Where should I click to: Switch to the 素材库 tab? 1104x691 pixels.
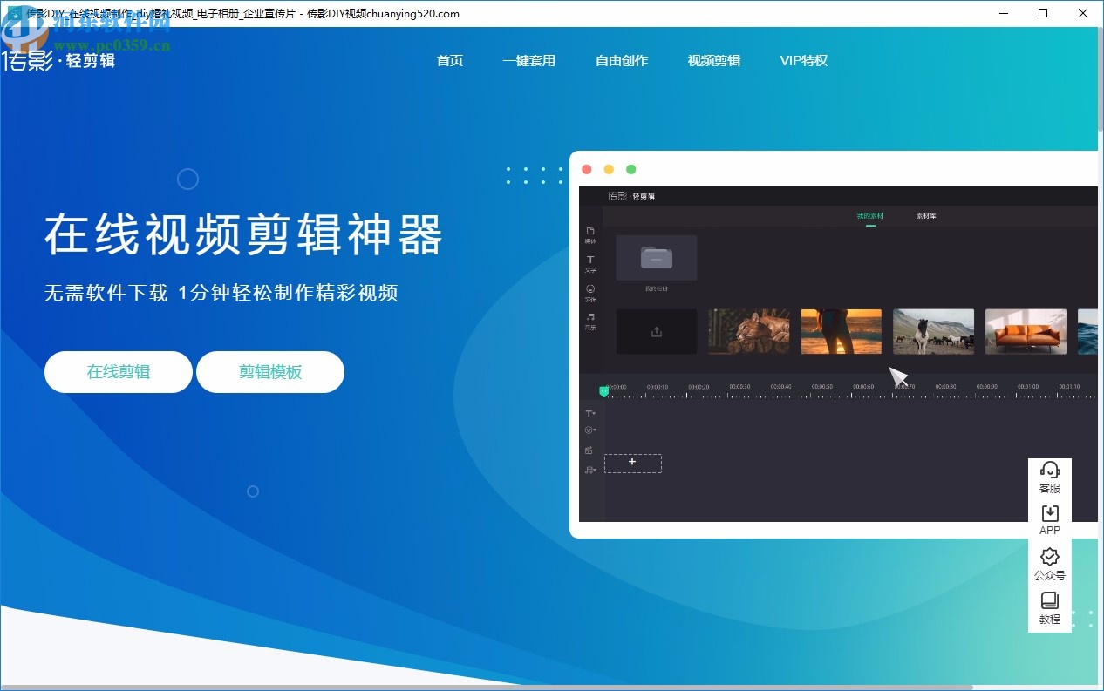click(925, 215)
